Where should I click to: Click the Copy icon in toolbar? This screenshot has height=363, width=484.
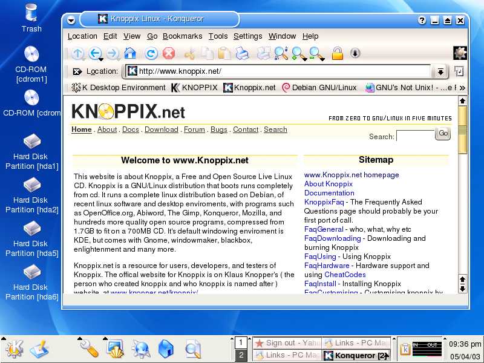207,53
